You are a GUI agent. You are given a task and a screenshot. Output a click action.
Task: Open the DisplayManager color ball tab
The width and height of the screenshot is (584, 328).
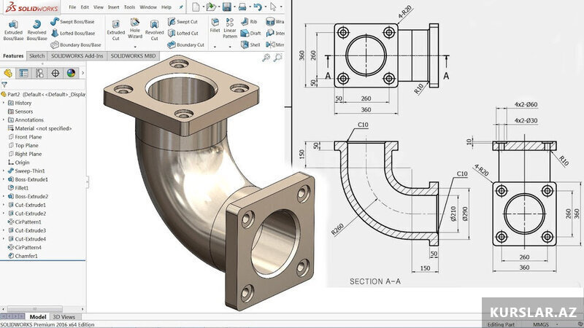click(x=71, y=73)
